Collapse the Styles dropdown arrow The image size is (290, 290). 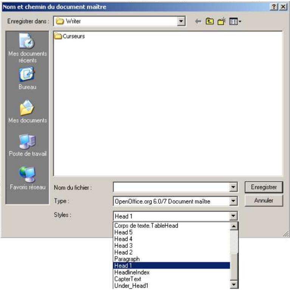(233, 216)
